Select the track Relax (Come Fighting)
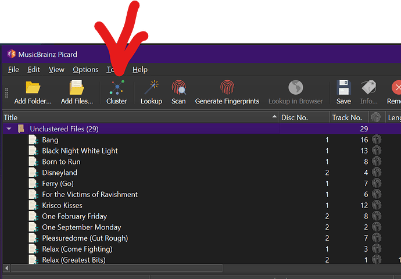This screenshot has height=279, width=401. tap(77, 249)
